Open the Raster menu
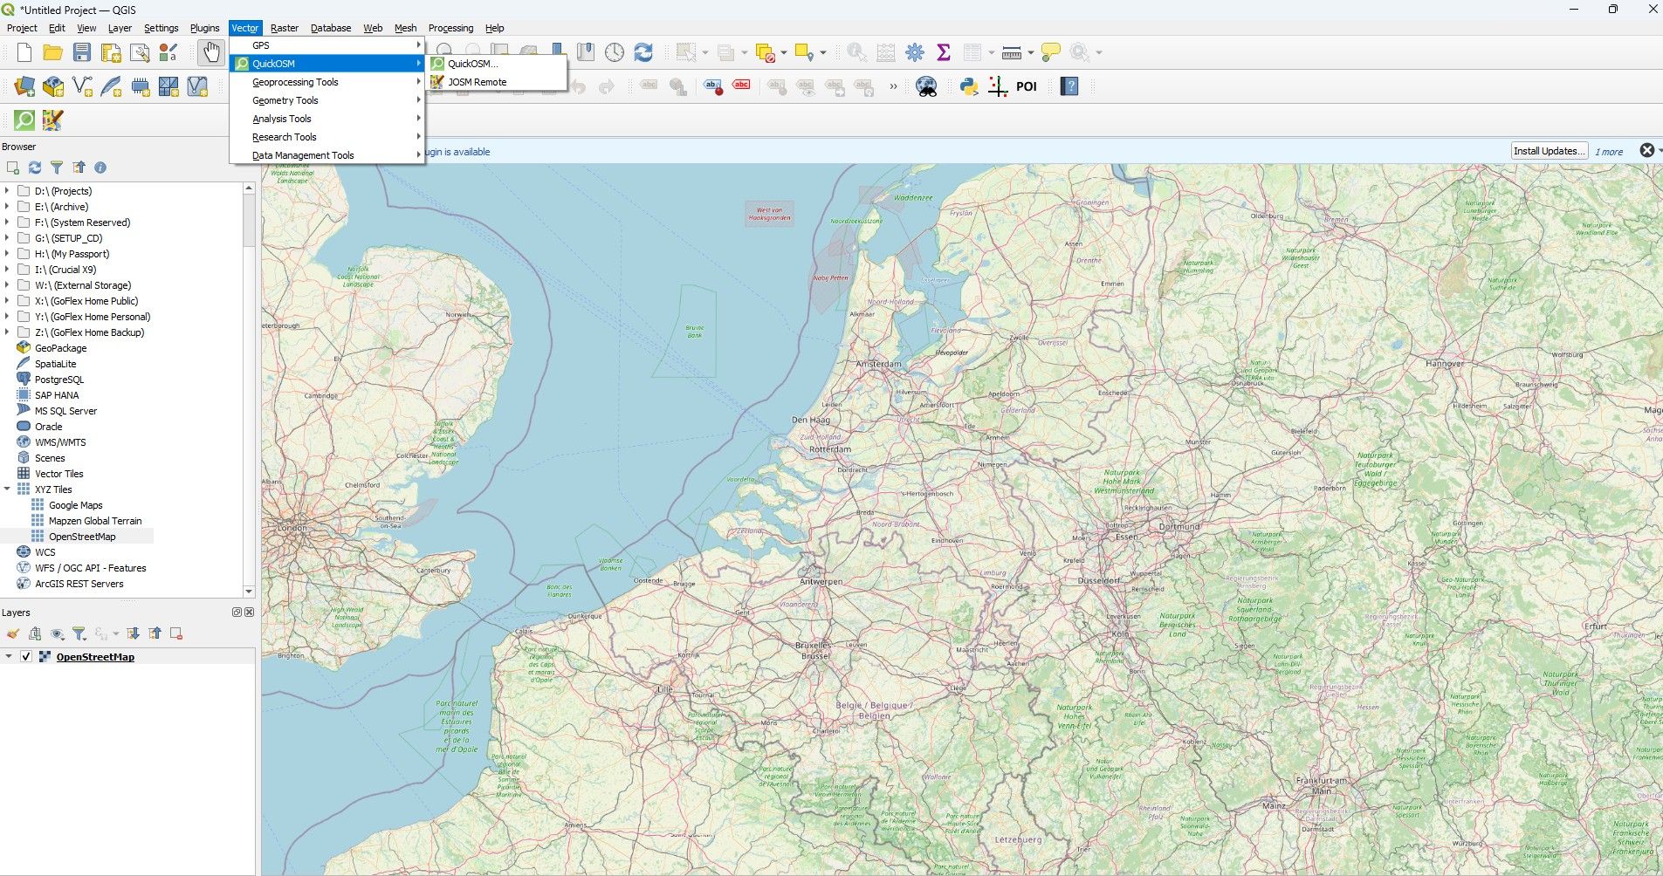 pyautogui.click(x=284, y=27)
